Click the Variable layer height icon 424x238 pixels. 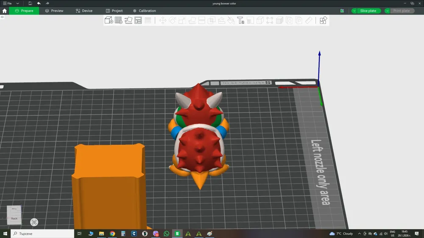148,20
